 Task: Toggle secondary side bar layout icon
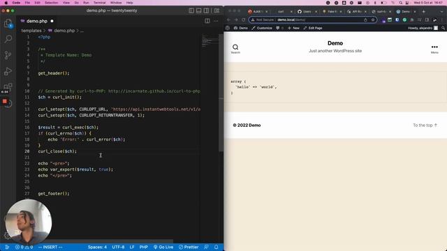tap(206, 10)
